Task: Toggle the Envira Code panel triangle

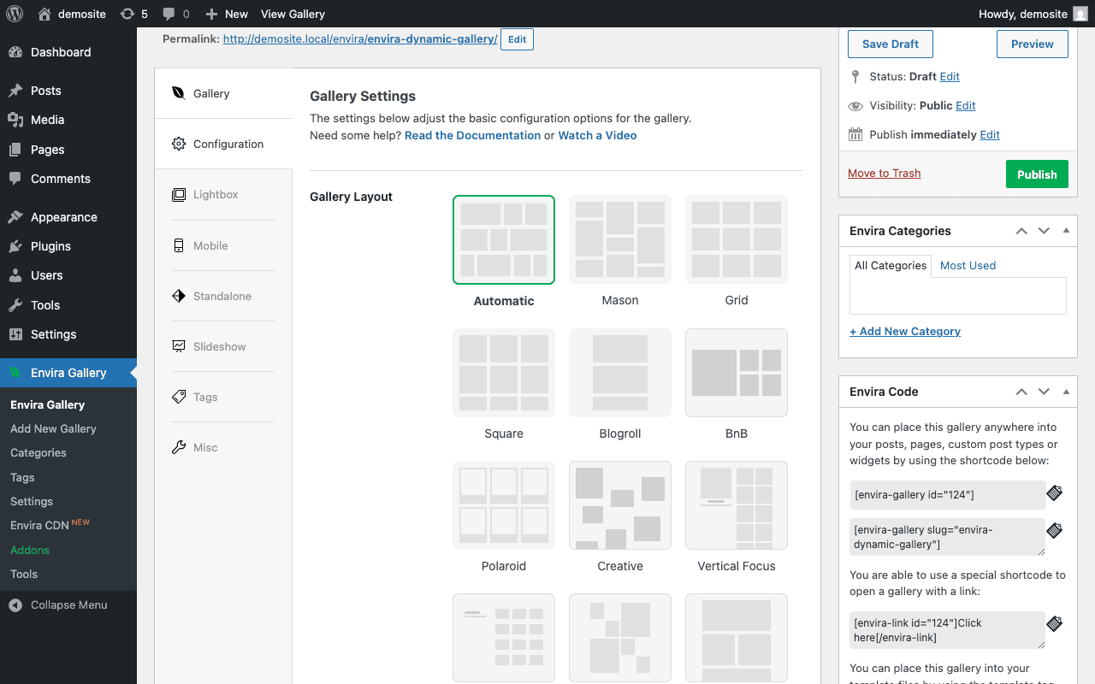Action: tap(1066, 392)
